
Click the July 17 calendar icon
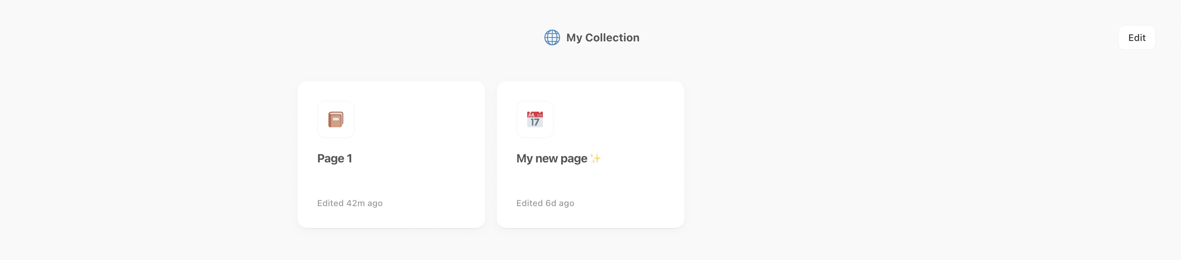click(535, 119)
